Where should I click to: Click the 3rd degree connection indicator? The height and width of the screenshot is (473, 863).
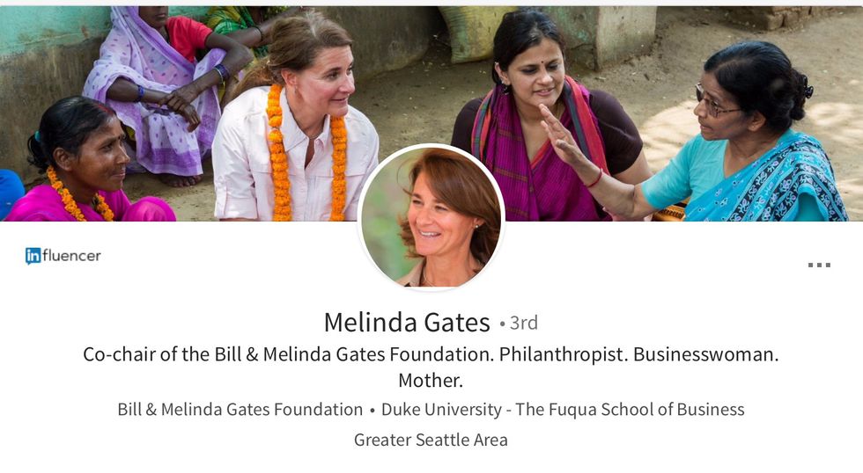pos(519,324)
